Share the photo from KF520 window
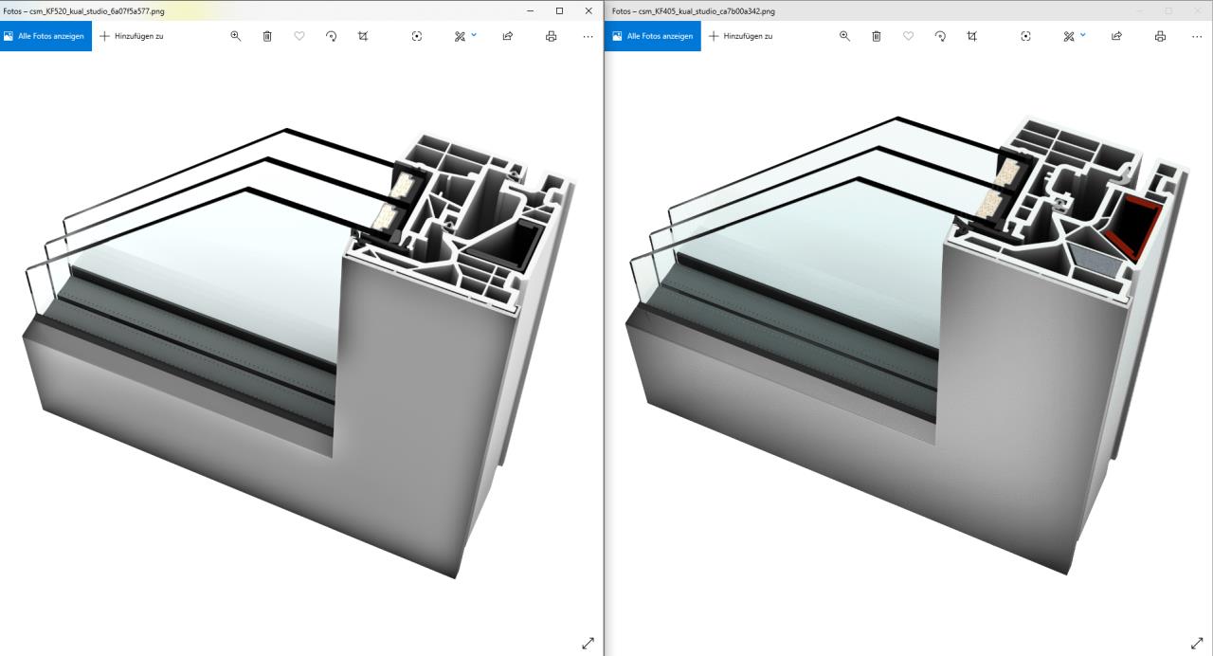 508,36
